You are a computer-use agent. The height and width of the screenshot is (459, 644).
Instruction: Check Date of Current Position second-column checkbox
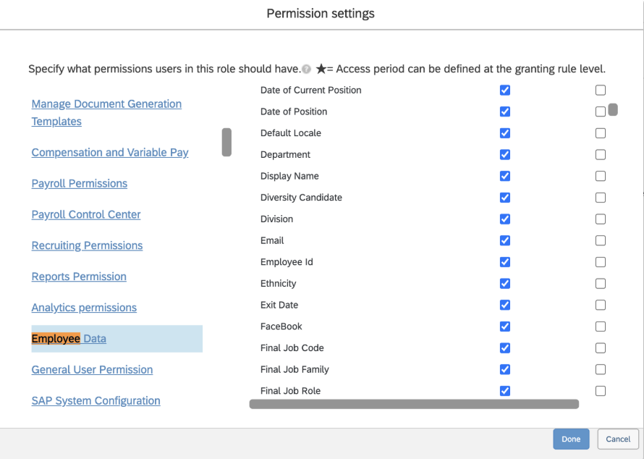pyautogui.click(x=601, y=90)
